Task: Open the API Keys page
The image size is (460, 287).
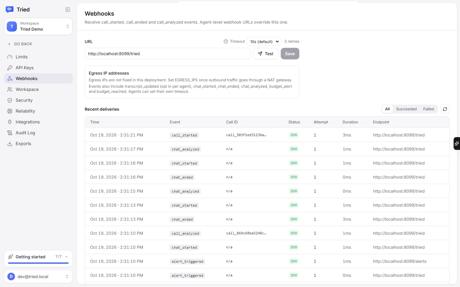Action: (38, 68)
